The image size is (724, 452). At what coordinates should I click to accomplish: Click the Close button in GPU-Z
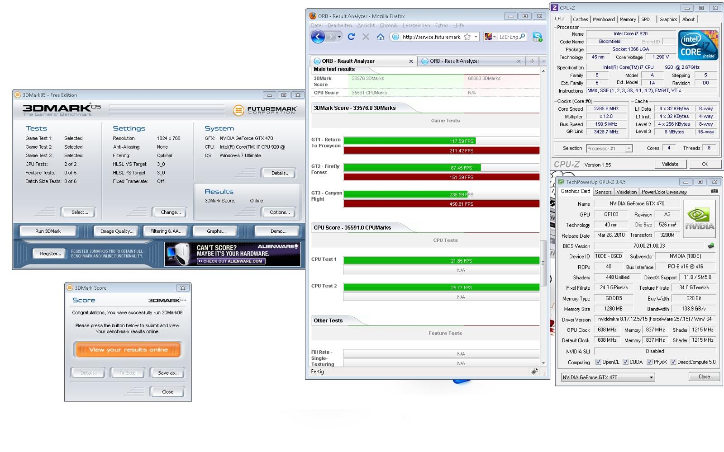704,377
